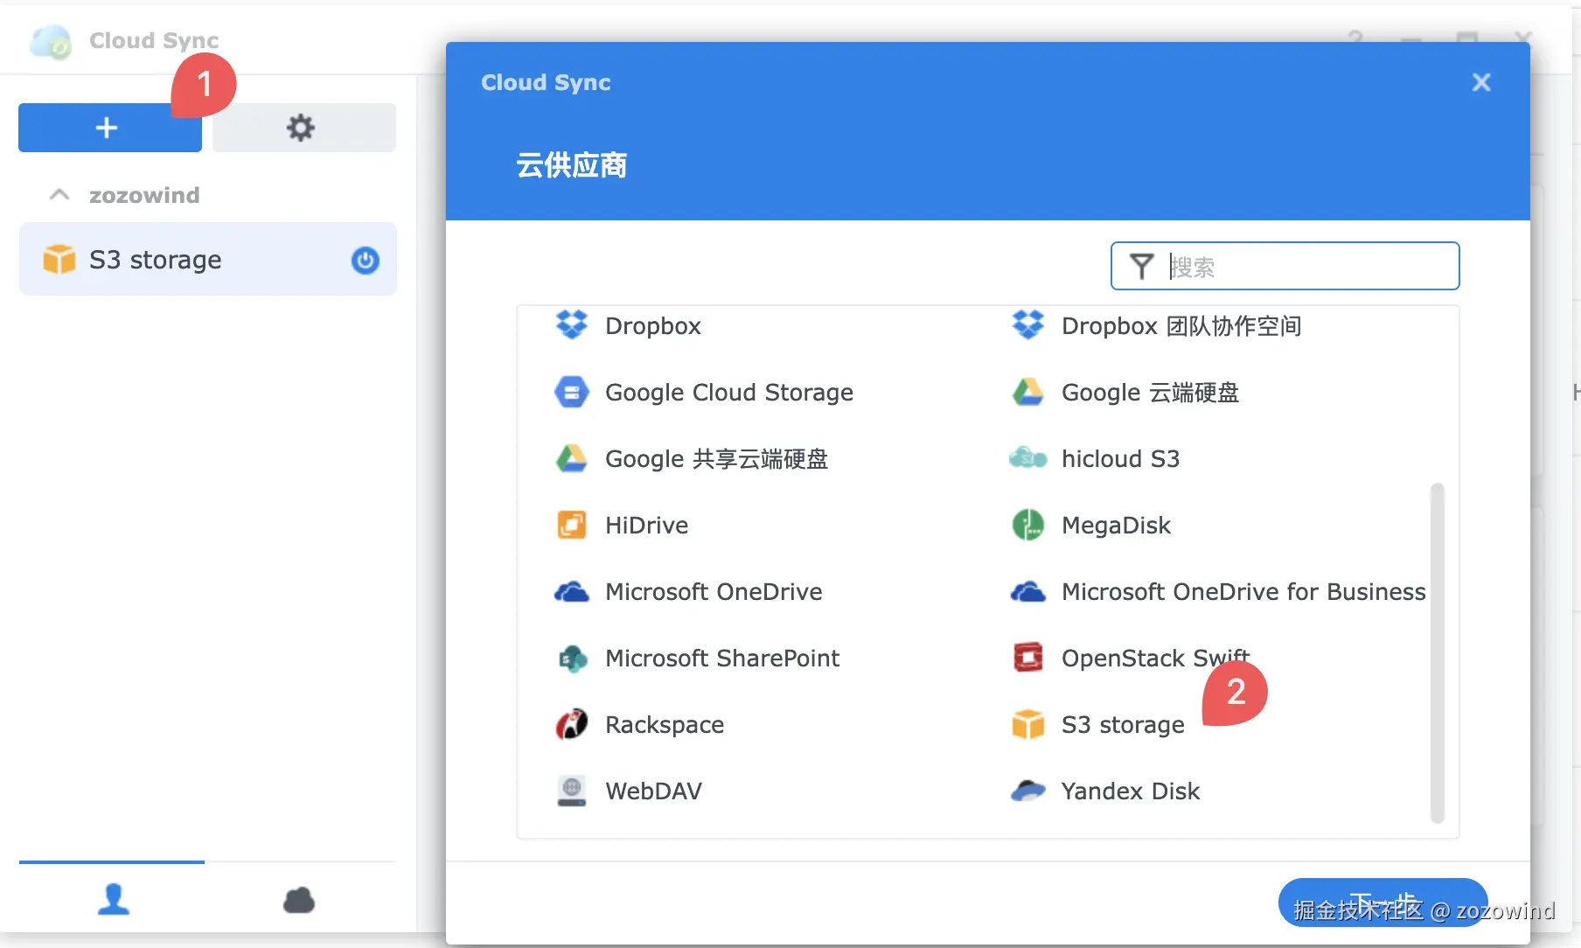This screenshot has height=948, width=1581.
Task: Switch to the cloud tab at bottom left
Action: click(x=298, y=899)
